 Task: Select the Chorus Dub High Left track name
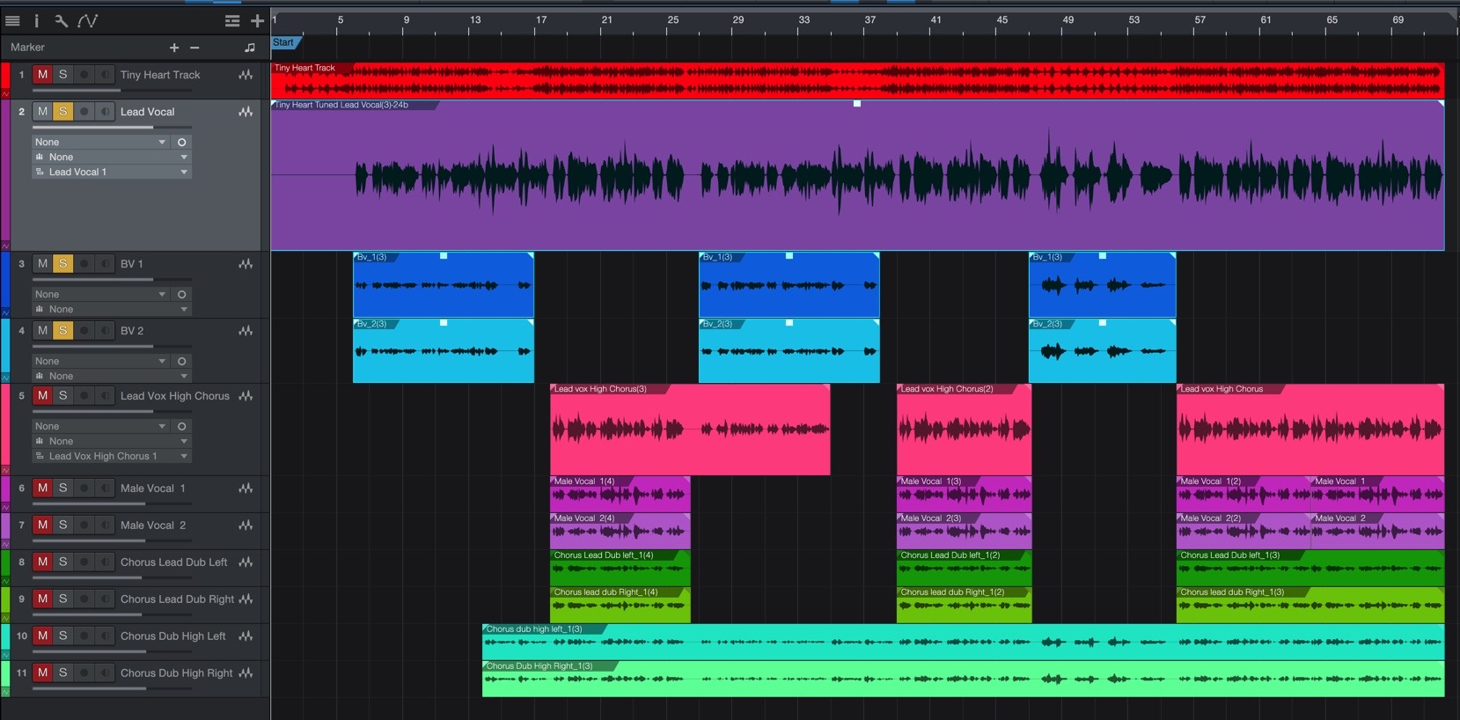(x=172, y=636)
